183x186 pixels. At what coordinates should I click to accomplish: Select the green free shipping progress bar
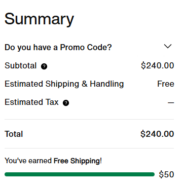tap(80, 174)
